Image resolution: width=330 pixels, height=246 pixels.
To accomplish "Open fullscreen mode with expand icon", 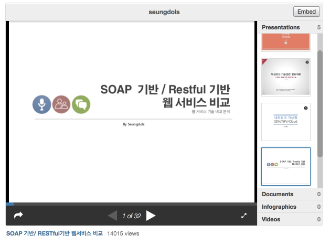I will point(244,216).
